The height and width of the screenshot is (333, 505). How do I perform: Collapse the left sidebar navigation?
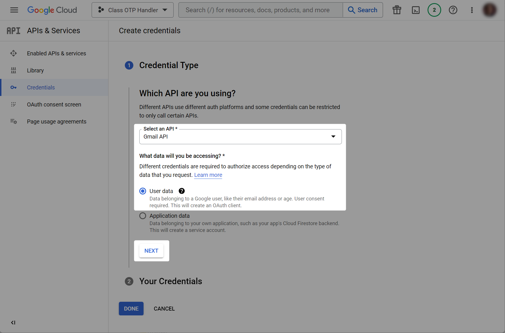pyautogui.click(x=13, y=322)
